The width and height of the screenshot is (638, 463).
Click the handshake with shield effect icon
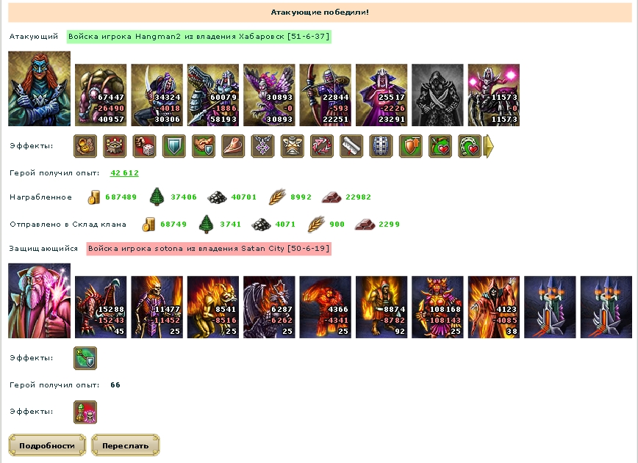point(204,146)
